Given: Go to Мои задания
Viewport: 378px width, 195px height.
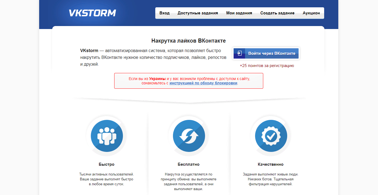Looking at the screenshot, I should tap(239, 13).
